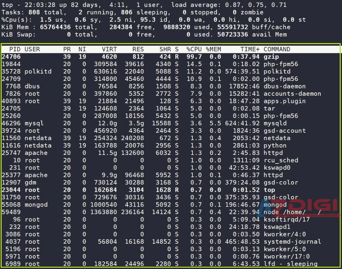Select the gzip process row command
Viewport: 342px width, 269px height.
271,57
